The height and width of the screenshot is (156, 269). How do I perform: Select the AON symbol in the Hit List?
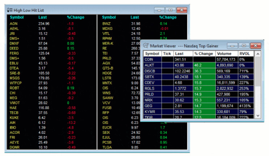coord(14,24)
